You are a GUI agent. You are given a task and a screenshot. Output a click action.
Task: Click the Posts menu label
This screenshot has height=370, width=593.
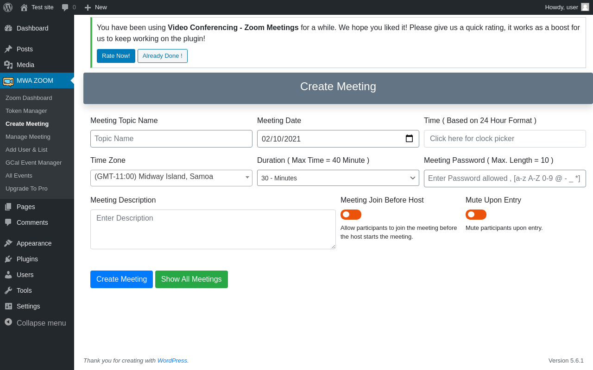point(25,49)
